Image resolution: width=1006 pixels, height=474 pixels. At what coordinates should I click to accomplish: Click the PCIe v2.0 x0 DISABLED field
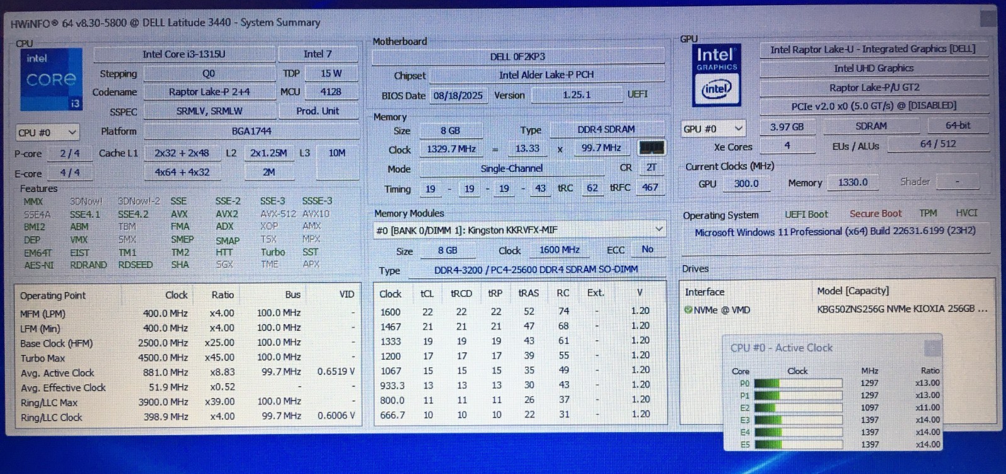(x=873, y=106)
